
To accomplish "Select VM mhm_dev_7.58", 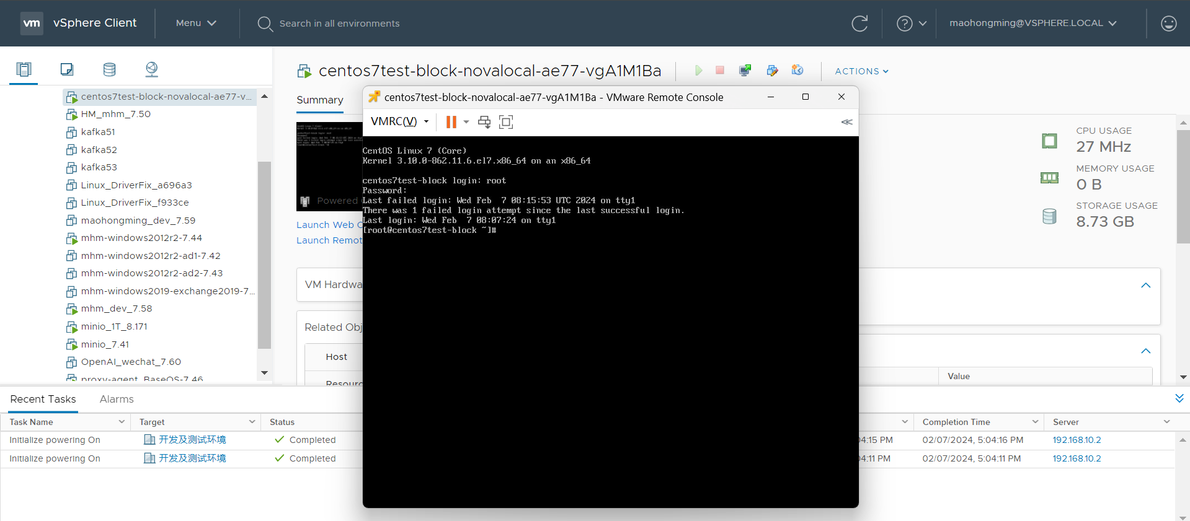I will (116, 309).
